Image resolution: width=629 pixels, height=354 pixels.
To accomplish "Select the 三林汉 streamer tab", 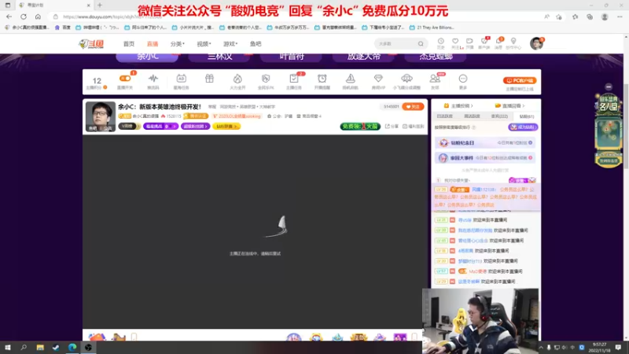I will click(219, 57).
